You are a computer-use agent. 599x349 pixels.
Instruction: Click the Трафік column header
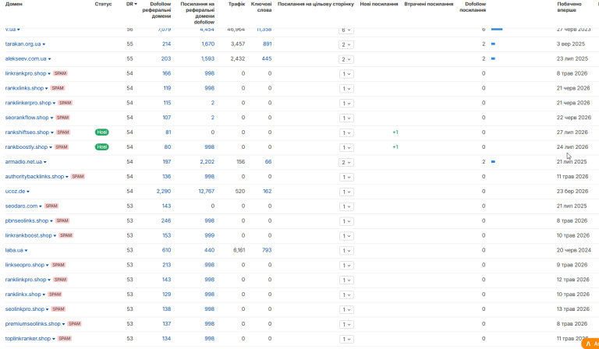tap(236, 4)
